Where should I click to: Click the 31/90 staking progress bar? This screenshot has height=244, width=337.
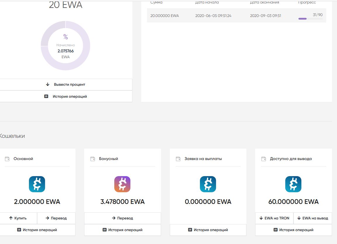tap(310, 19)
